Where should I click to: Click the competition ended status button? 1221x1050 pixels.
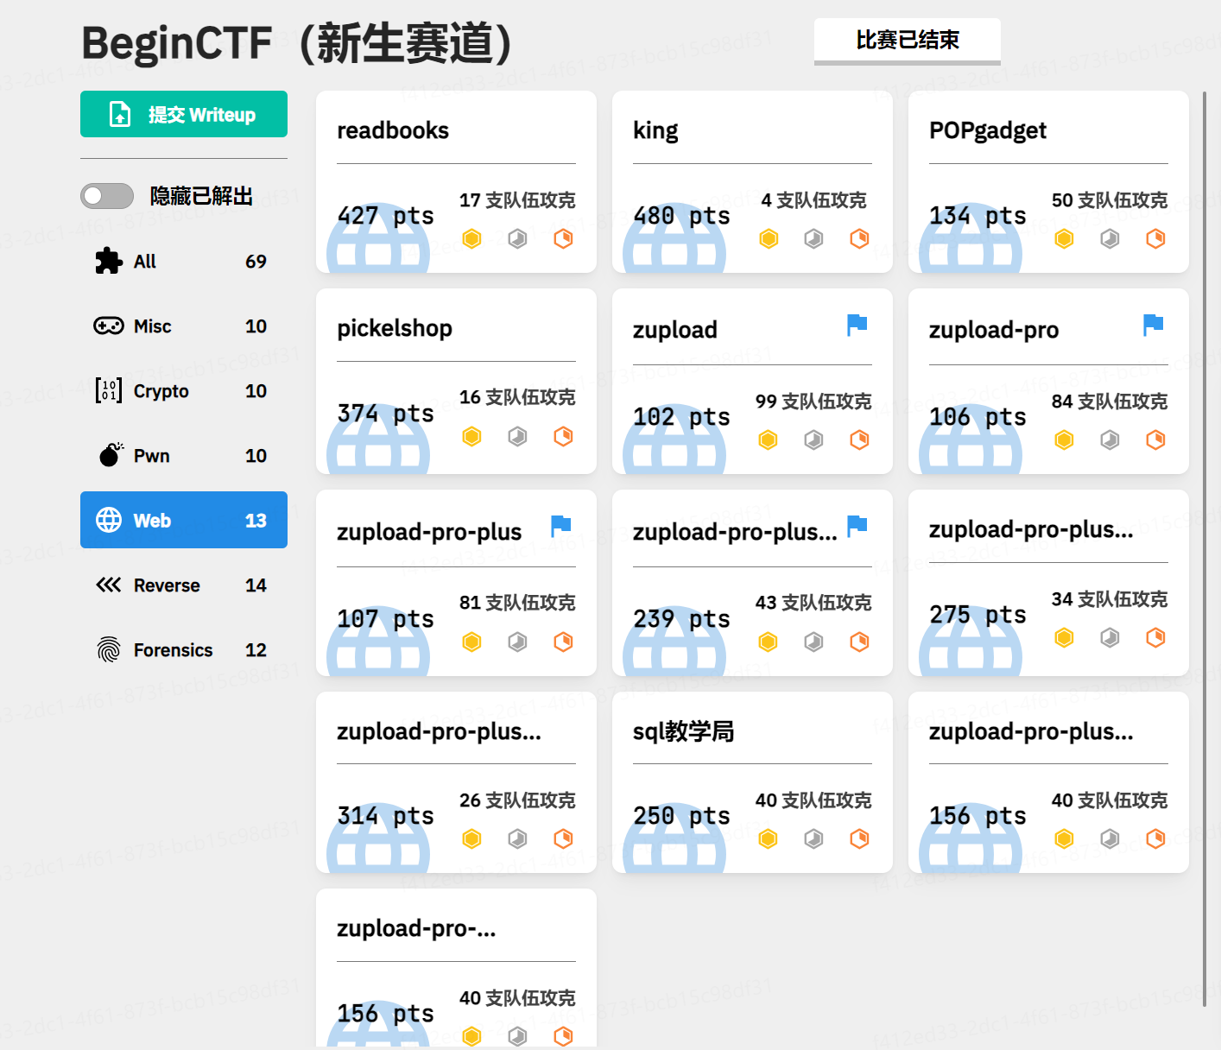(x=908, y=41)
